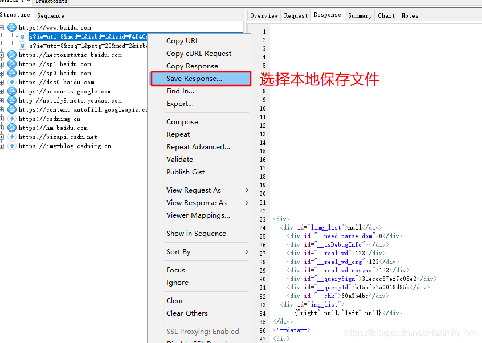Screen dimensions: 482x343
Task: Click the limg_list div line in response
Action: 331,227
